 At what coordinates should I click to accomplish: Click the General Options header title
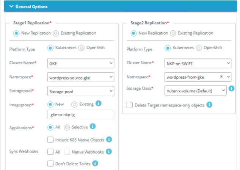pyautogui.click(x=31, y=7)
